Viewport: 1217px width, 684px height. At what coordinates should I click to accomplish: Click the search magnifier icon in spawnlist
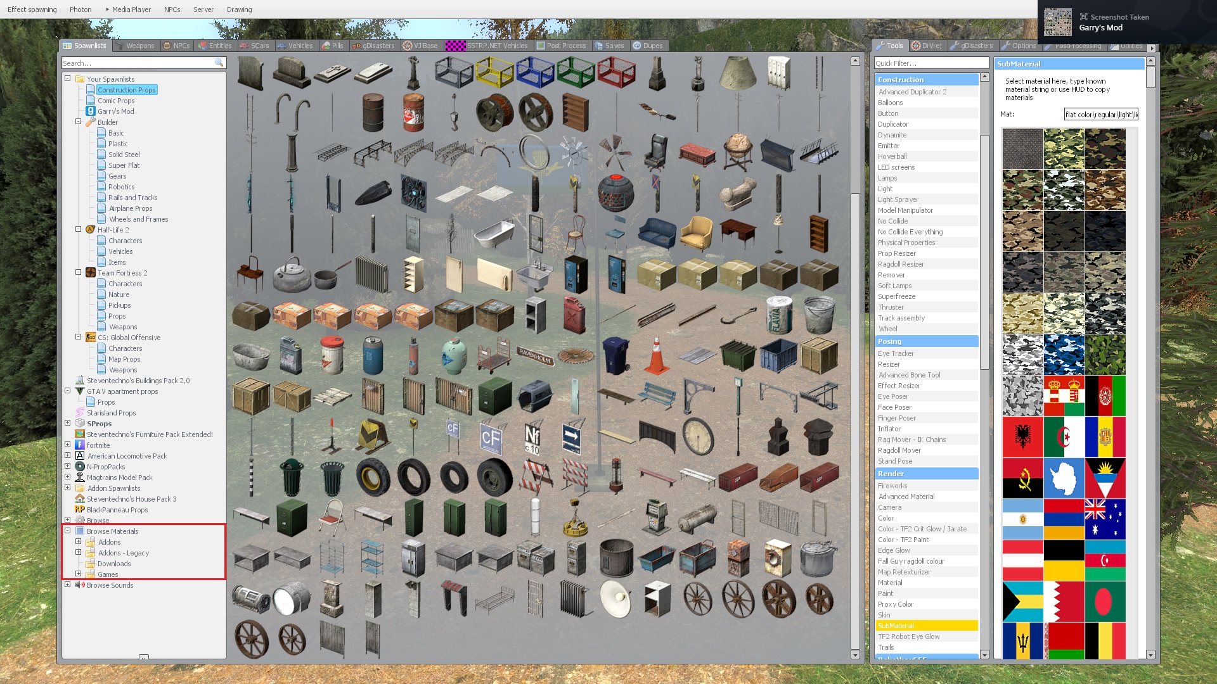pos(219,63)
